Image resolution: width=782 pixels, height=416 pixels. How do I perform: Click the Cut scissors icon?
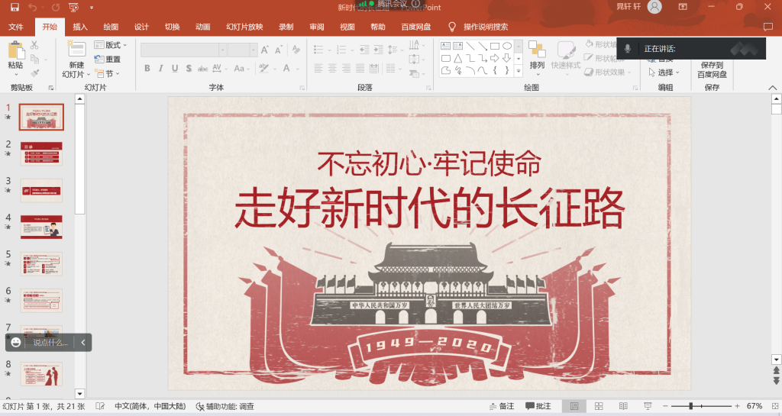pos(34,45)
